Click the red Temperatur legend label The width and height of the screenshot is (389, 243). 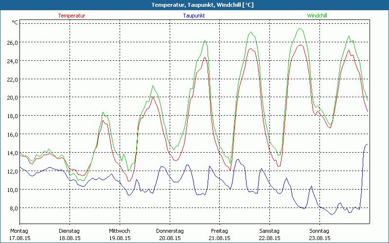coord(71,16)
